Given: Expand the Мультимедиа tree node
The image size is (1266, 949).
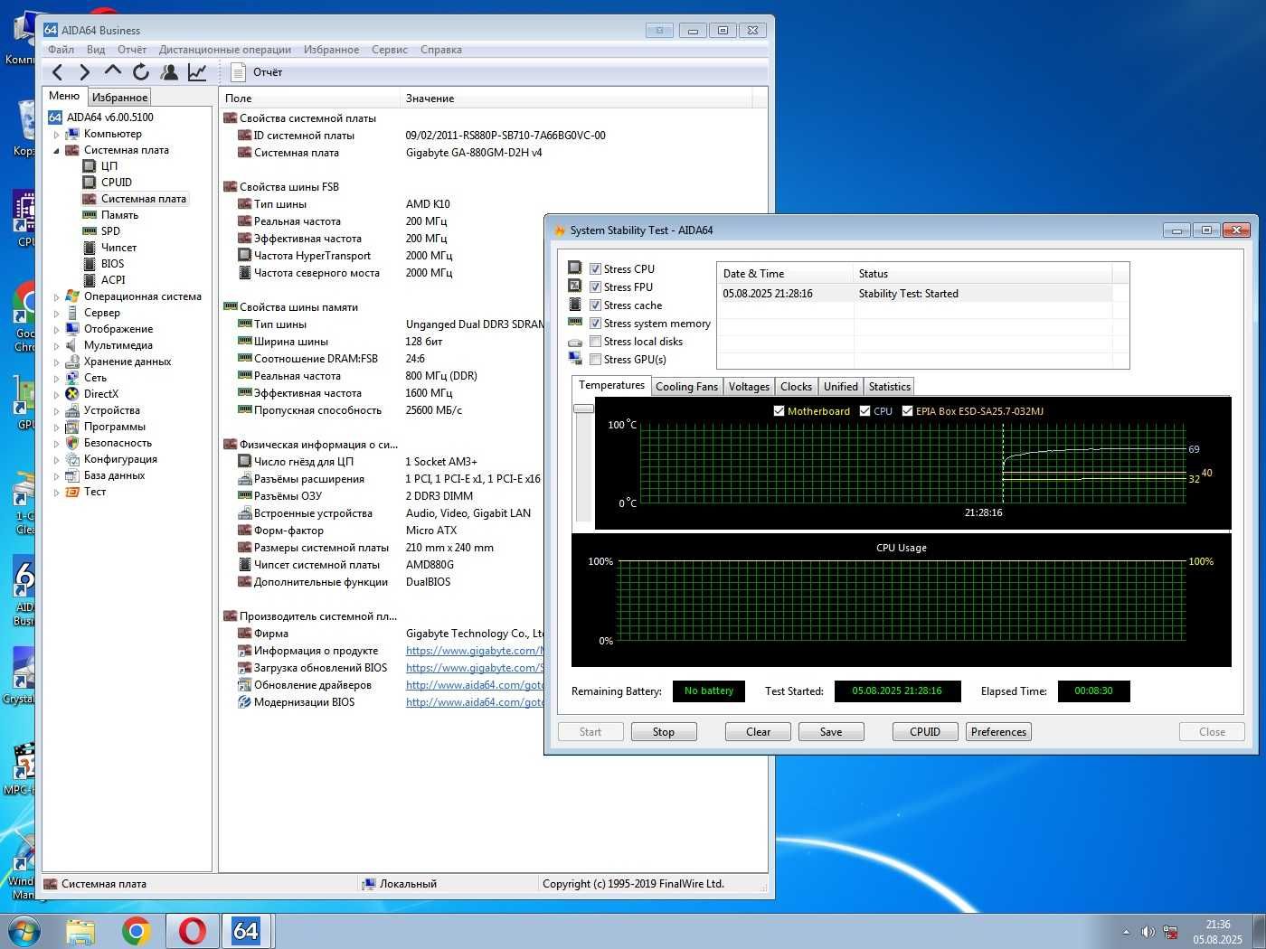Looking at the screenshot, I should (x=56, y=346).
